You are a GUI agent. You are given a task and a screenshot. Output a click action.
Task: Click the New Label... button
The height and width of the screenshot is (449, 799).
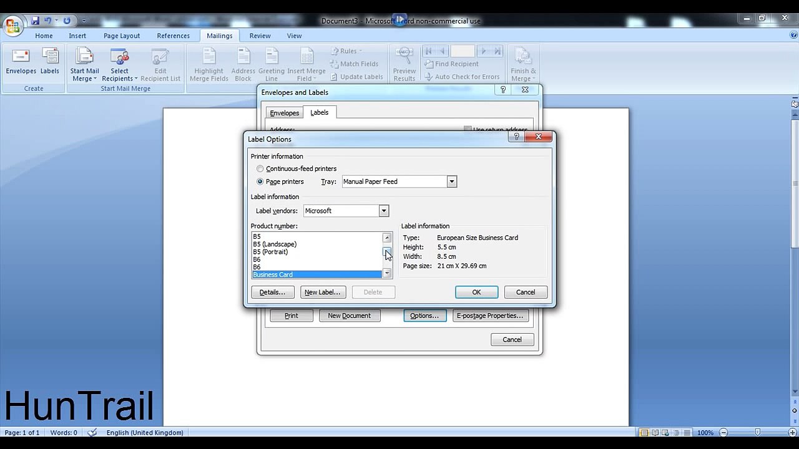323,292
